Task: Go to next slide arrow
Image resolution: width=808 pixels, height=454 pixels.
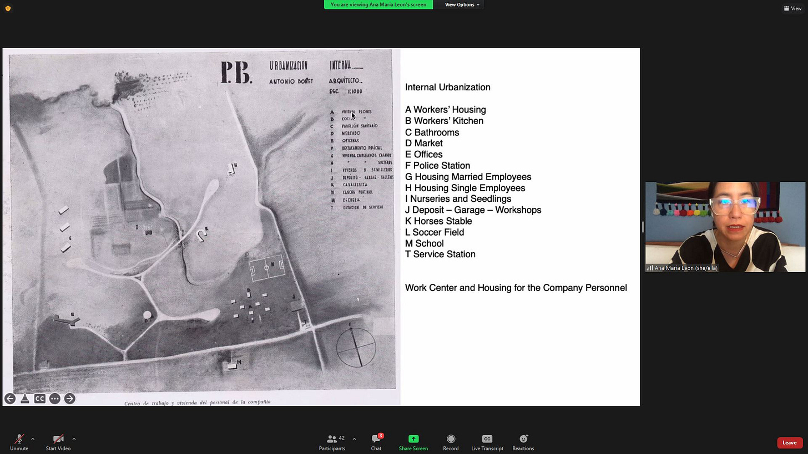Action: [69, 399]
